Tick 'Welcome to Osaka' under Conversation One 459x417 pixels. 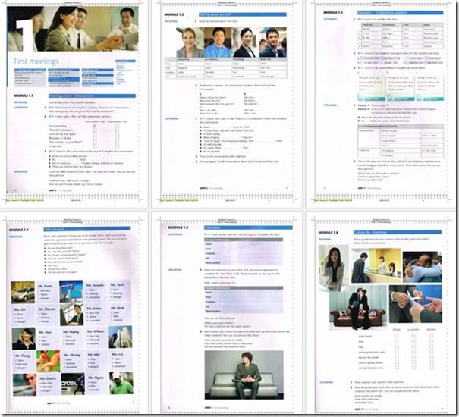tap(94, 138)
